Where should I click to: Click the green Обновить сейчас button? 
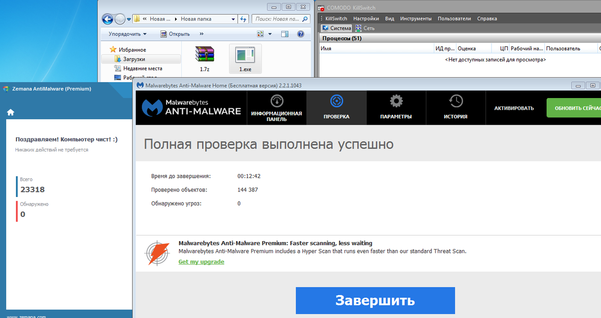tap(574, 108)
